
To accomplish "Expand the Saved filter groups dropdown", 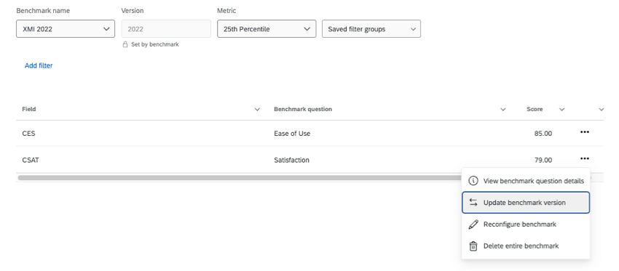I will click(x=371, y=29).
